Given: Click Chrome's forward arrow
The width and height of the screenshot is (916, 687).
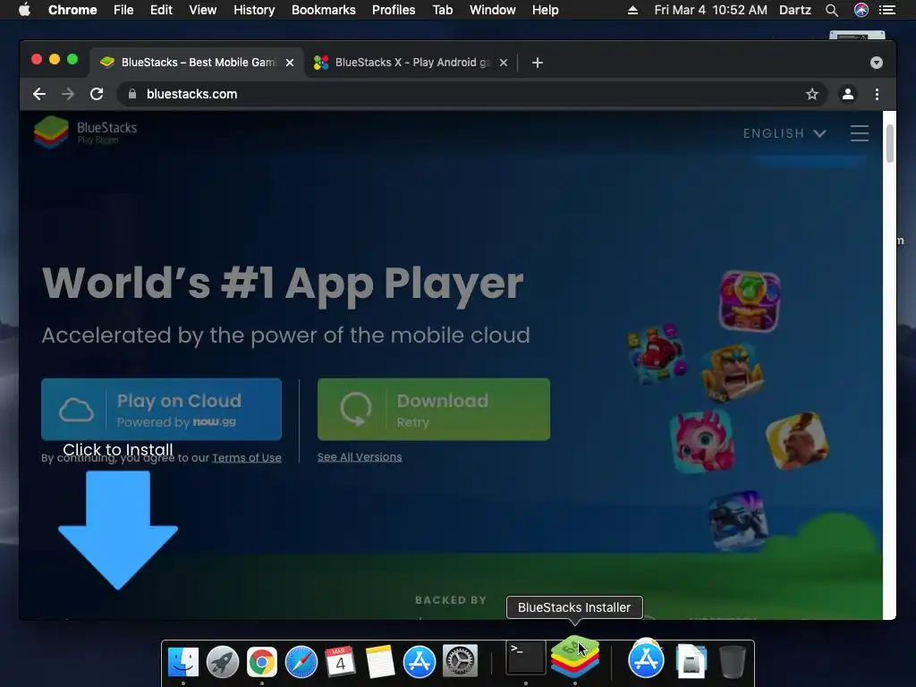Looking at the screenshot, I should (x=68, y=94).
